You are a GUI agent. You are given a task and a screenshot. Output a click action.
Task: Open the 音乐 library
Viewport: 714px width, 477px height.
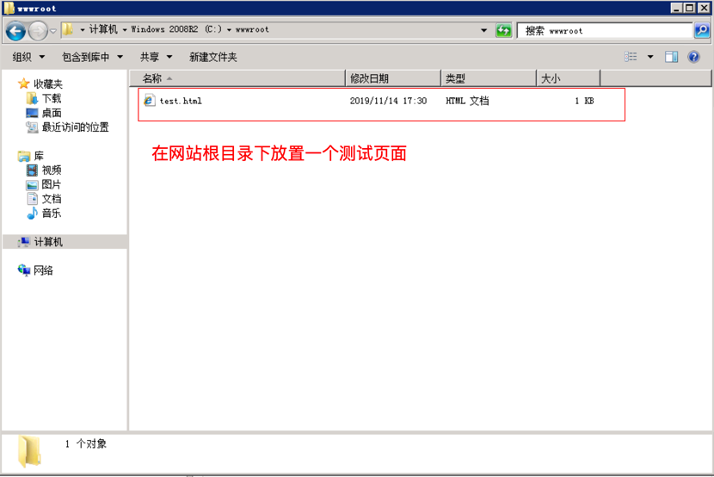coord(52,214)
